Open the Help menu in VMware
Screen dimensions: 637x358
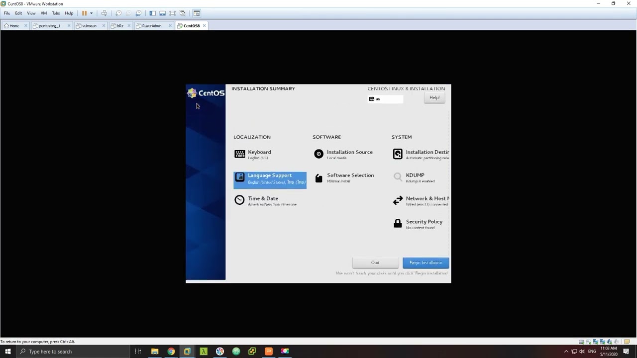point(69,13)
